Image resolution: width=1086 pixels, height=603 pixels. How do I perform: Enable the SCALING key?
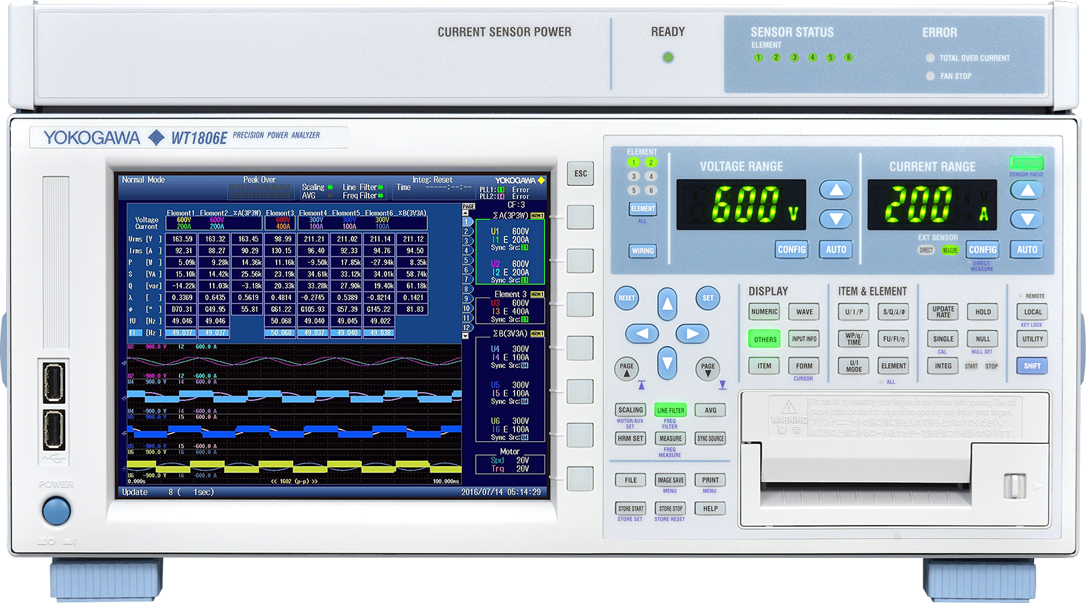(630, 410)
